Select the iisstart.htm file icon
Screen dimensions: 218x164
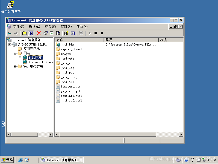pos(58,87)
